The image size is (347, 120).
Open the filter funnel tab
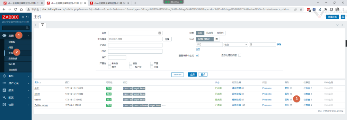pos(42,25)
